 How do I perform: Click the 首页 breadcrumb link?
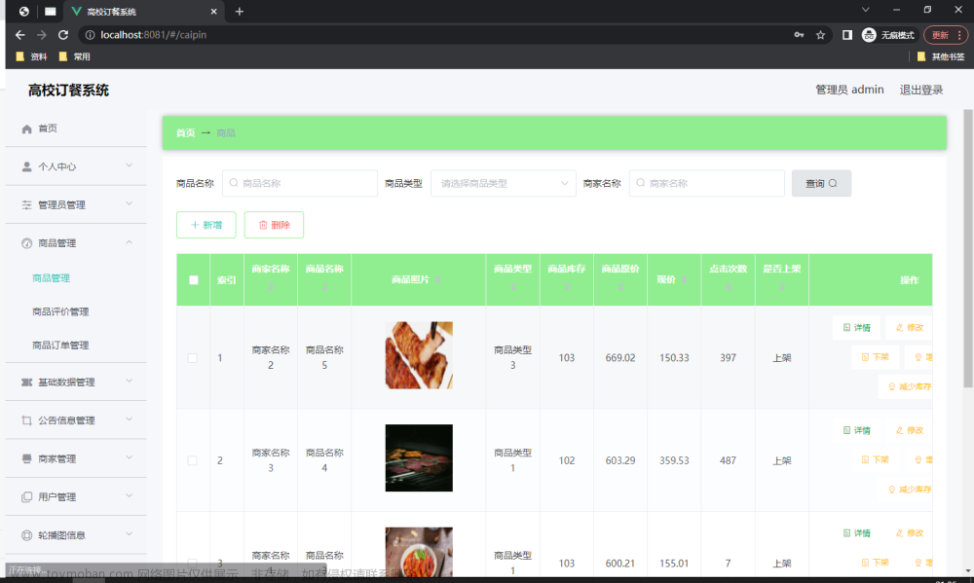tap(186, 133)
